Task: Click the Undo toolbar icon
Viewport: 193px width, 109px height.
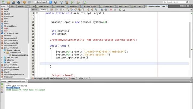Action: click(x=24, y=2)
